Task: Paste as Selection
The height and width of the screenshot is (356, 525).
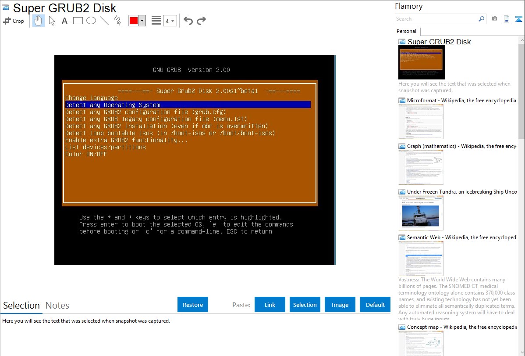Action: [305, 305]
